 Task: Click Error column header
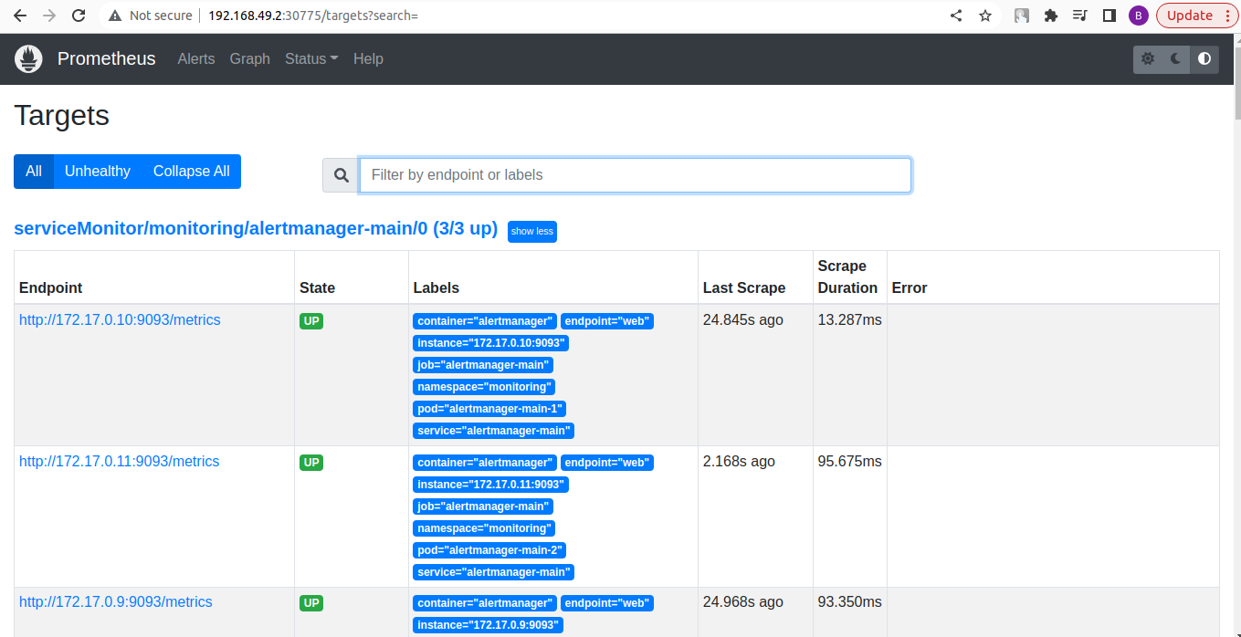pos(910,288)
